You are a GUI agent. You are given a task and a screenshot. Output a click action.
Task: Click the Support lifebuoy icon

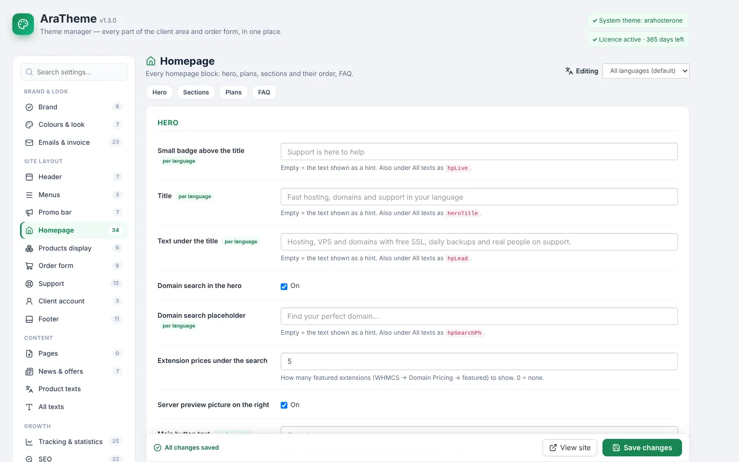click(x=29, y=284)
